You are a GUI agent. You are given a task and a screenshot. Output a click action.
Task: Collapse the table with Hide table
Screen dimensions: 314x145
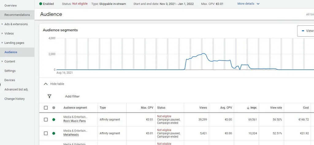point(54,84)
